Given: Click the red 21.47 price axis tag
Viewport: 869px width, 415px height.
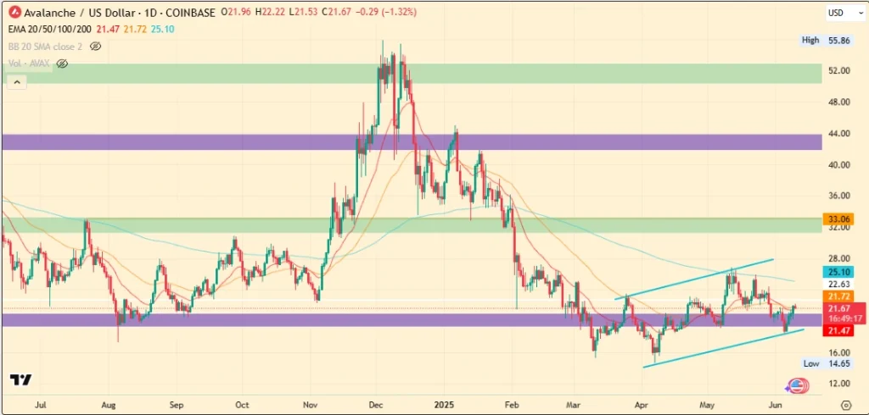Looking at the screenshot, I should pos(838,330).
